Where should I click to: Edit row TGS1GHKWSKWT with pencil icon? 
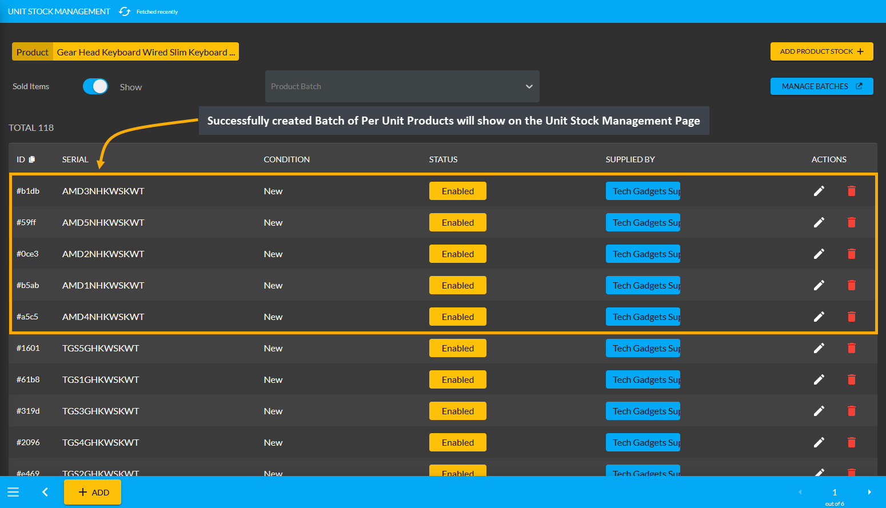pyautogui.click(x=819, y=379)
